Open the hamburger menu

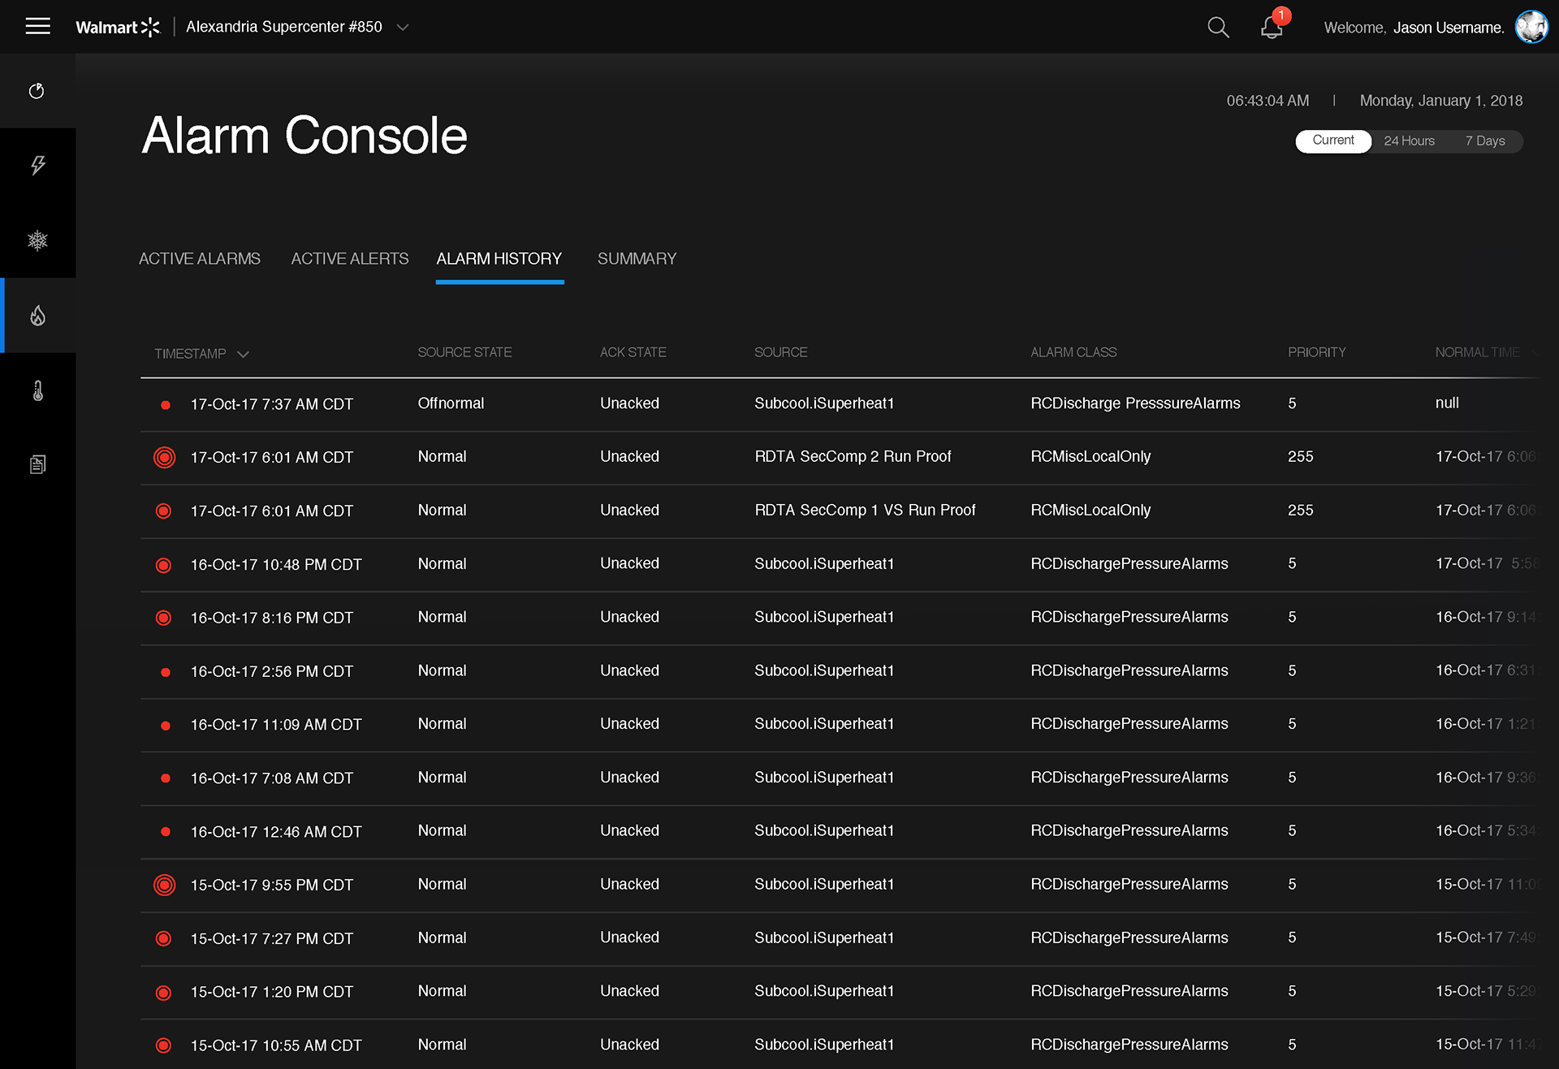pyautogui.click(x=37, y=27)
